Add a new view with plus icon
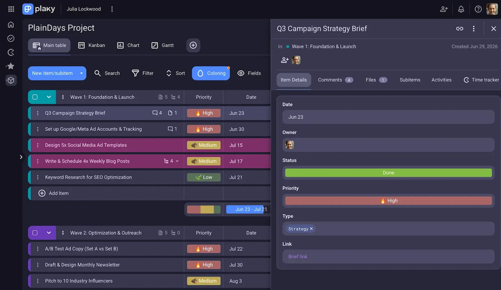501x290 pixels. pos(193,45)
